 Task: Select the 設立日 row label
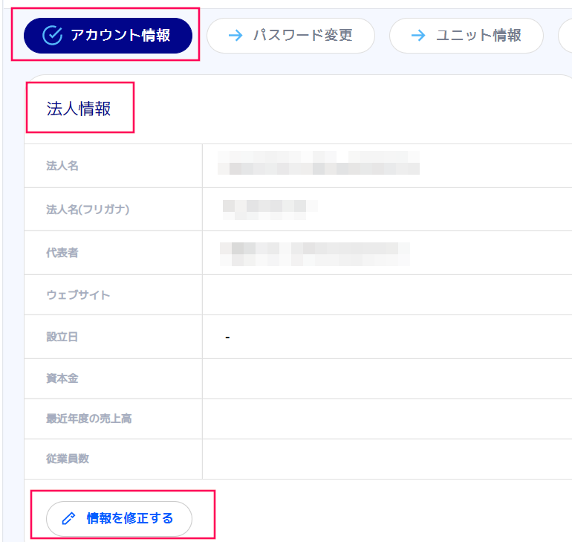tap(62, 337)
